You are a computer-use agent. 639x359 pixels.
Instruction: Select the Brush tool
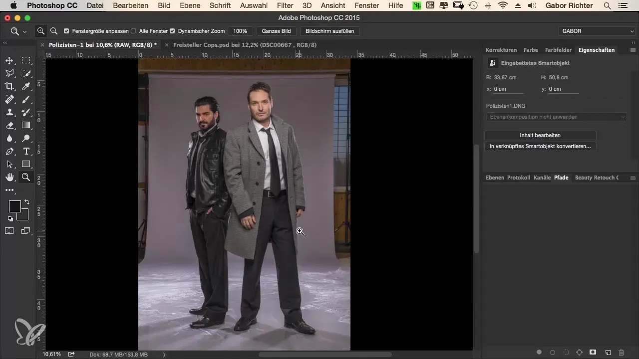pos(26,99)
